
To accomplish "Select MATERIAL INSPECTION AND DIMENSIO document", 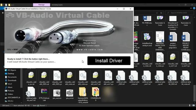I will (x=160, y=41).
